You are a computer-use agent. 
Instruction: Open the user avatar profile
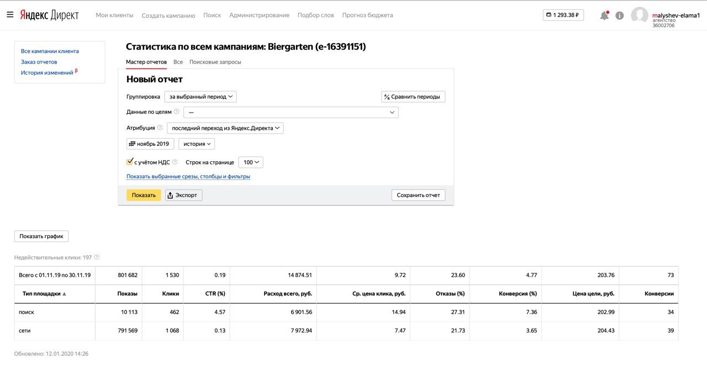[639, 15]
